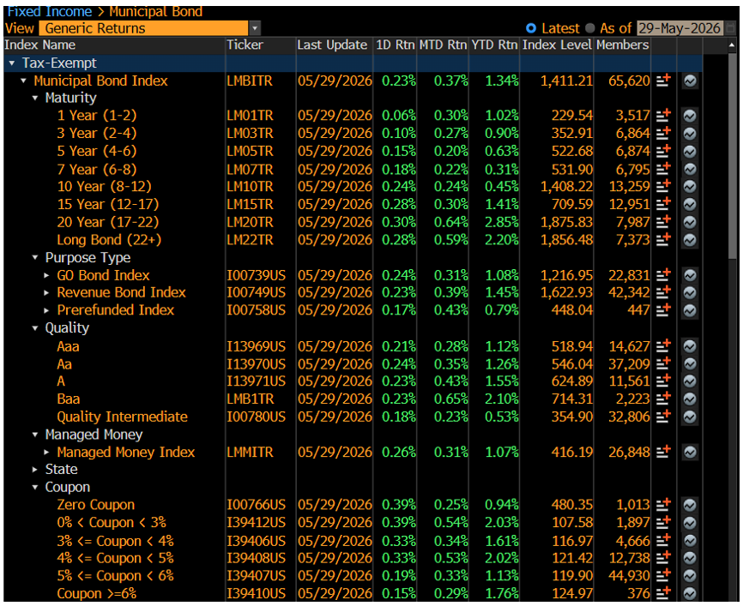Click add-to-list icon for 5 Year (4-6) row
Image resolution: width=743 pixels, height=606 pixels.
tap(663, 151)
